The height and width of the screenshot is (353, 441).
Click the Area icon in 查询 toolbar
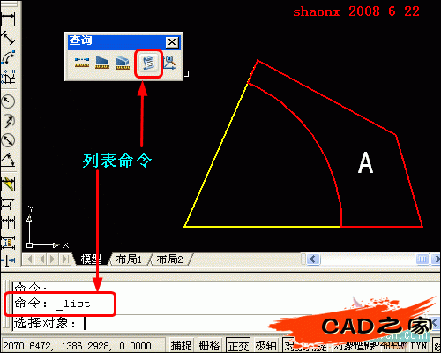click(102, 63)
